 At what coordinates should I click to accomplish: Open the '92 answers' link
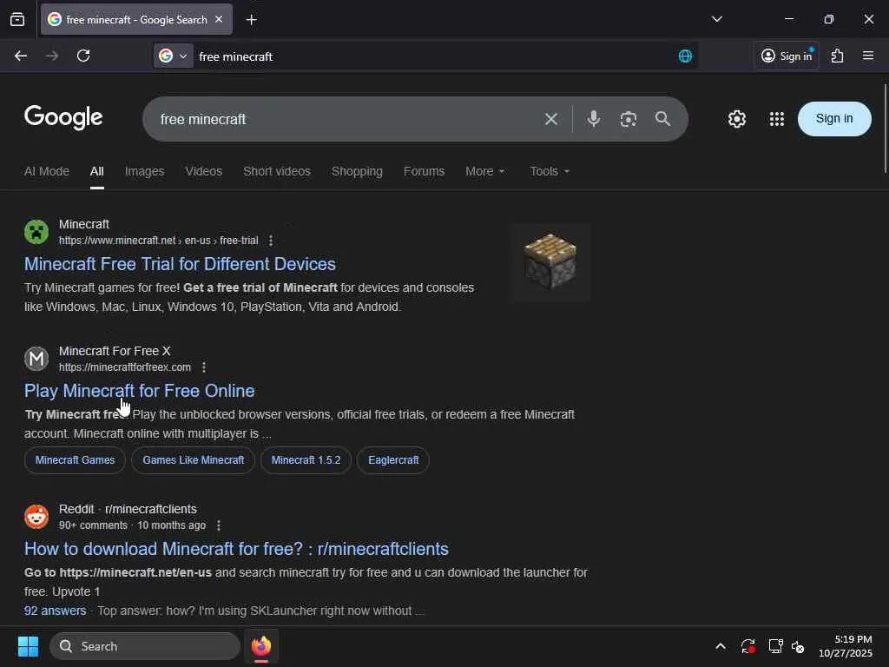[x=55, y=611]
